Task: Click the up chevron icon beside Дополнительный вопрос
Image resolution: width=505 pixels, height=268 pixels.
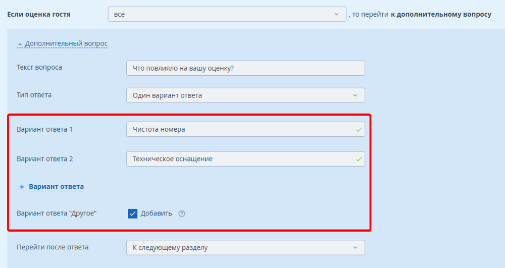Action: click(20, 44)
